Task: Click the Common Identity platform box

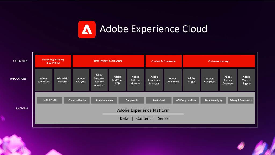Action: click(x=77, y=100)
